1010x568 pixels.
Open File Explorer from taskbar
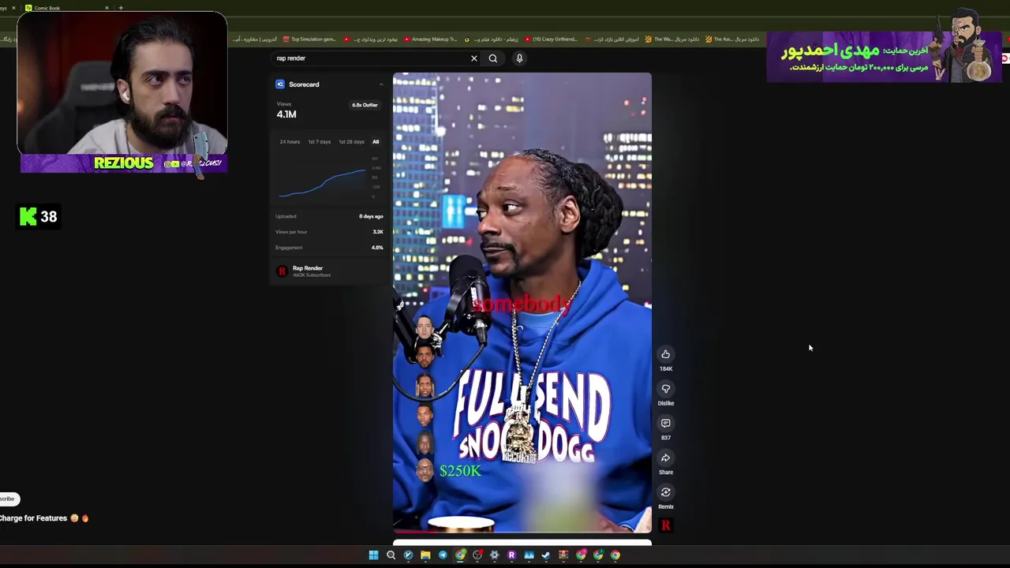425,555
